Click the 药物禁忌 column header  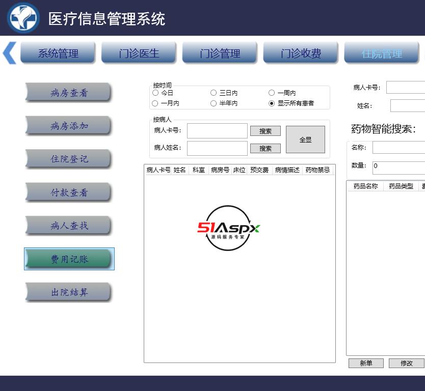[x=317, y=170]
